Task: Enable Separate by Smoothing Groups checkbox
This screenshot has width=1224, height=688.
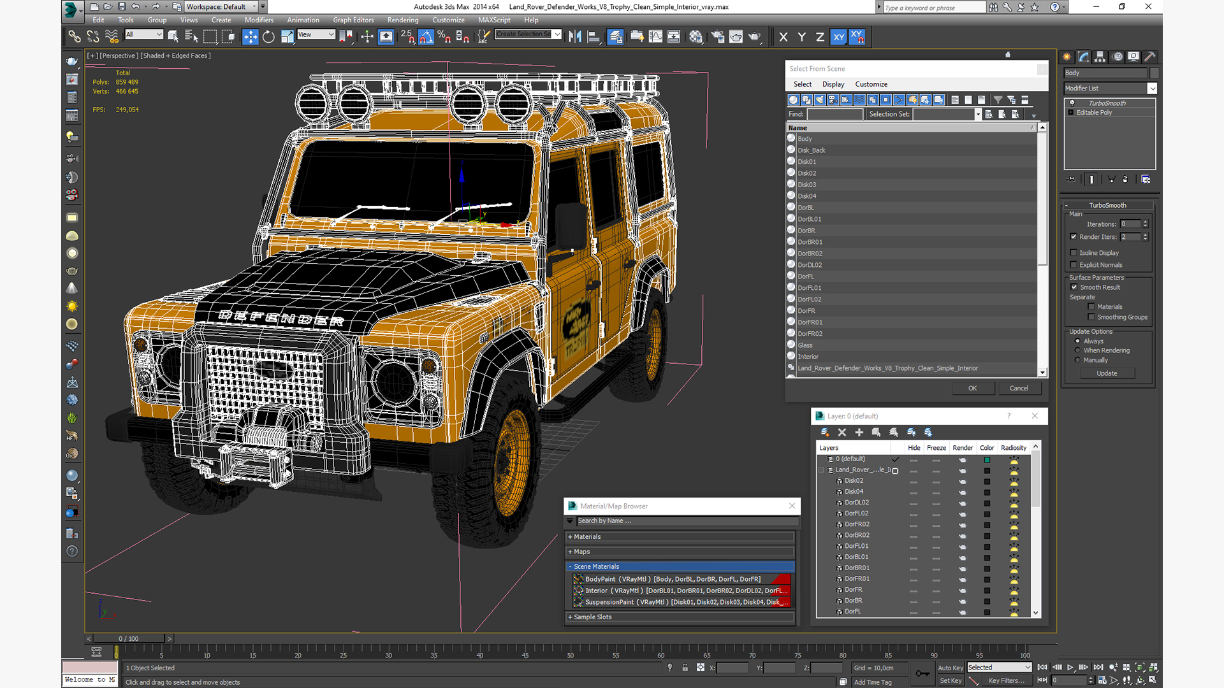Action: (1091, 317)
